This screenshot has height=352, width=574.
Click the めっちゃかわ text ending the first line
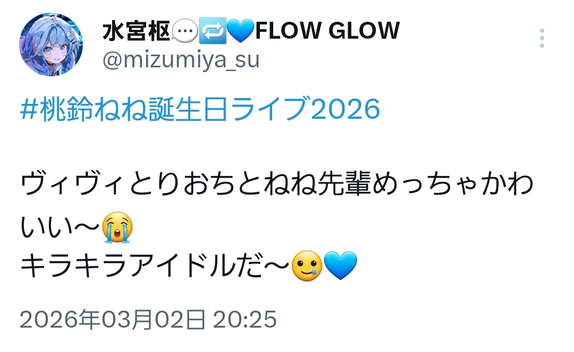click(452, 184)
